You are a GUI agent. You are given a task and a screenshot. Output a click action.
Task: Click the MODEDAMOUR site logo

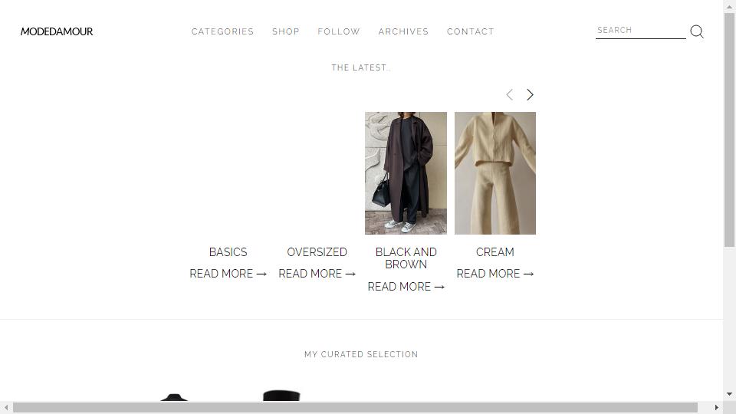tap(57, 31)
